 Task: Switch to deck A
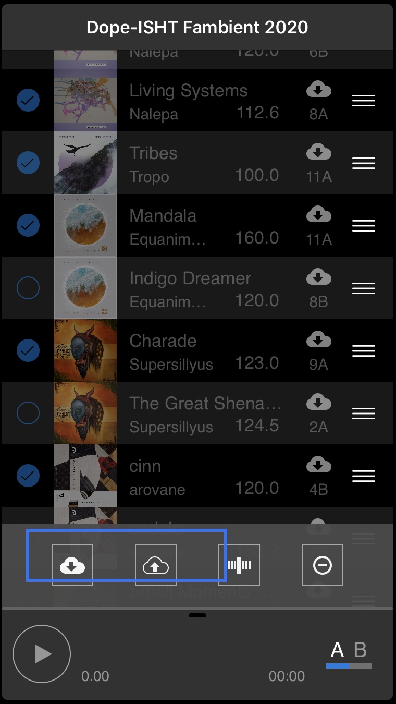coord(337,650)
